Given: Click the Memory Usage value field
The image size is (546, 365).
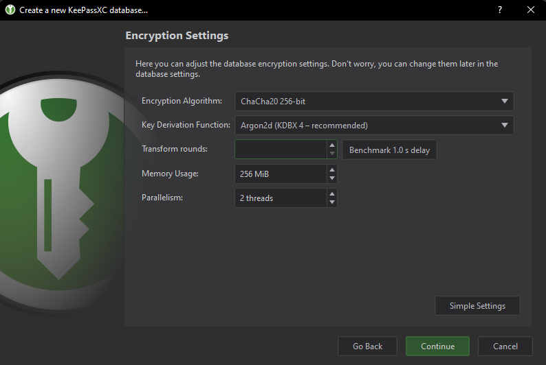Looking at the screenshot, I should point(281,174).
